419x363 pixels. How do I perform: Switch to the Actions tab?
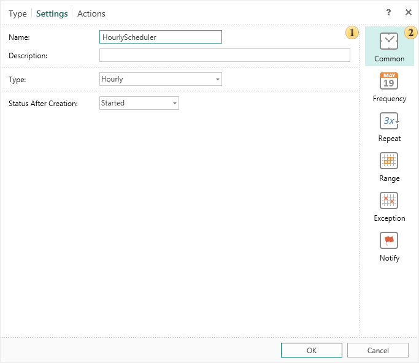point(91,13)
